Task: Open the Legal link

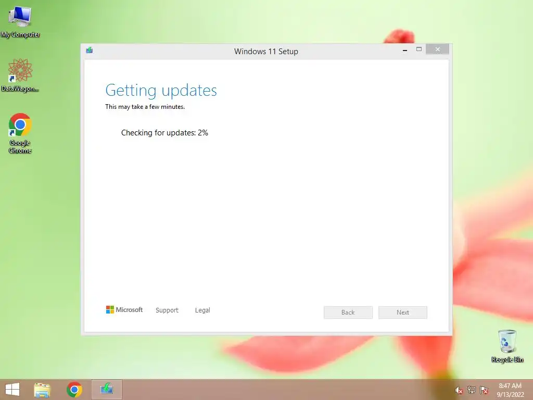Action: click(x=202, y=310)
